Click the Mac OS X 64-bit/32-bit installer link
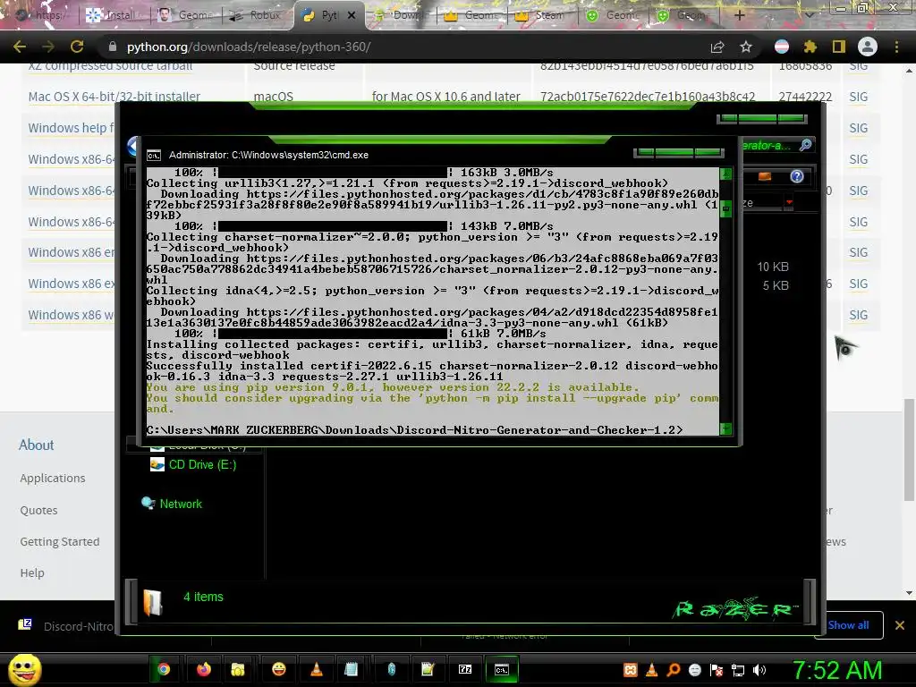Viewport: 916px width, 687px height. [x=114, y=97]
